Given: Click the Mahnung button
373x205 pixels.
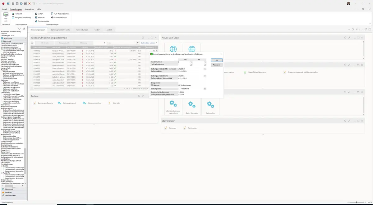Looking at the screenshot, I should coord(84,43).
